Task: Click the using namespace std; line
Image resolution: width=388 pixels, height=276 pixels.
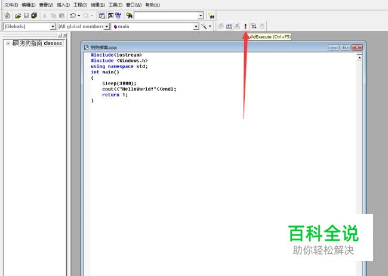Action: 119,66
